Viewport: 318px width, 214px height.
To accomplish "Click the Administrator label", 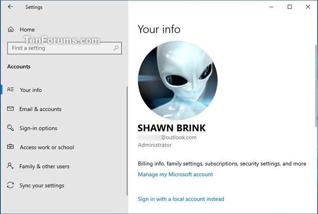I will pos(155,145).
